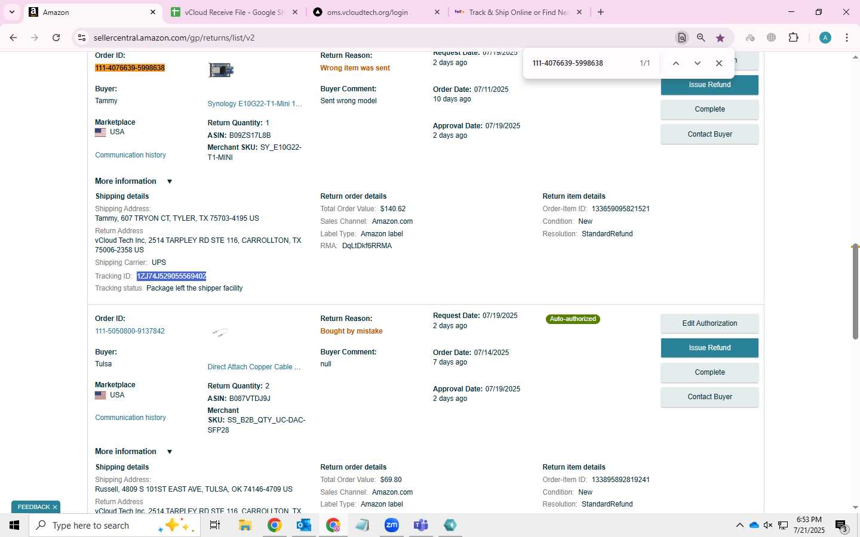Click Order-Item ID 133659095821521
The image size is (860, 537).
point(621,209)
